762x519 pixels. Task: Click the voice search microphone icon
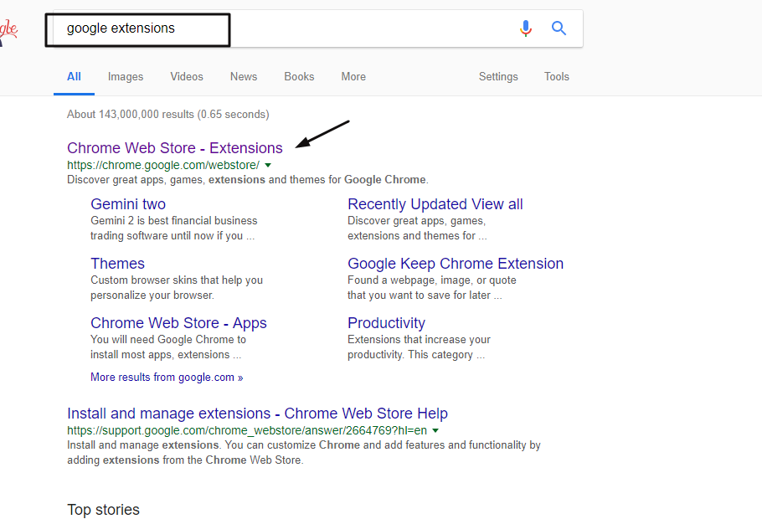[525, 28]
